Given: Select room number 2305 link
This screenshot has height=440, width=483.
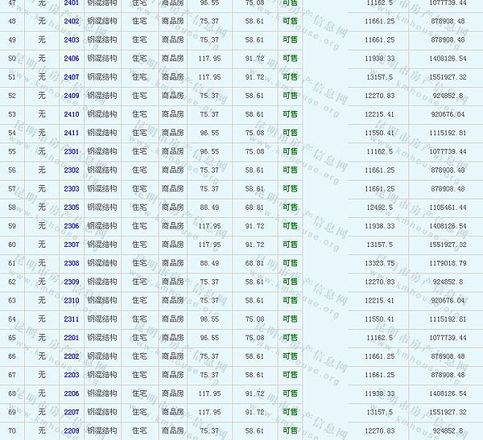Looking at the screenshot, I should coord(72,207).
